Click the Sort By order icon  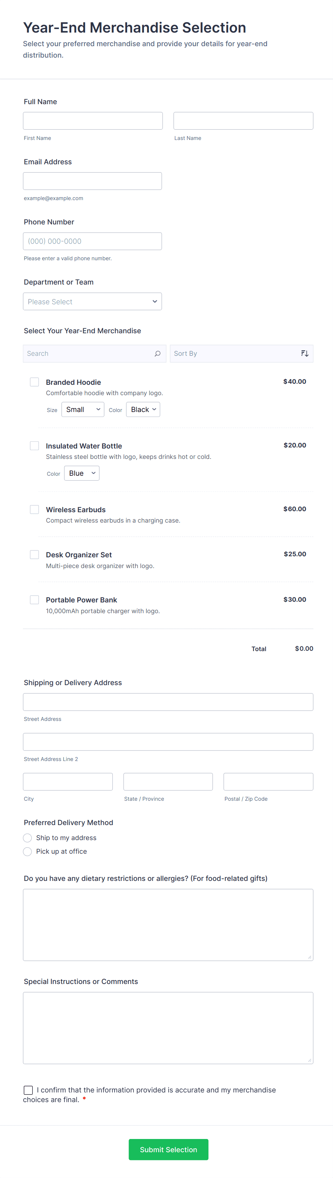[x=305, y=354]
